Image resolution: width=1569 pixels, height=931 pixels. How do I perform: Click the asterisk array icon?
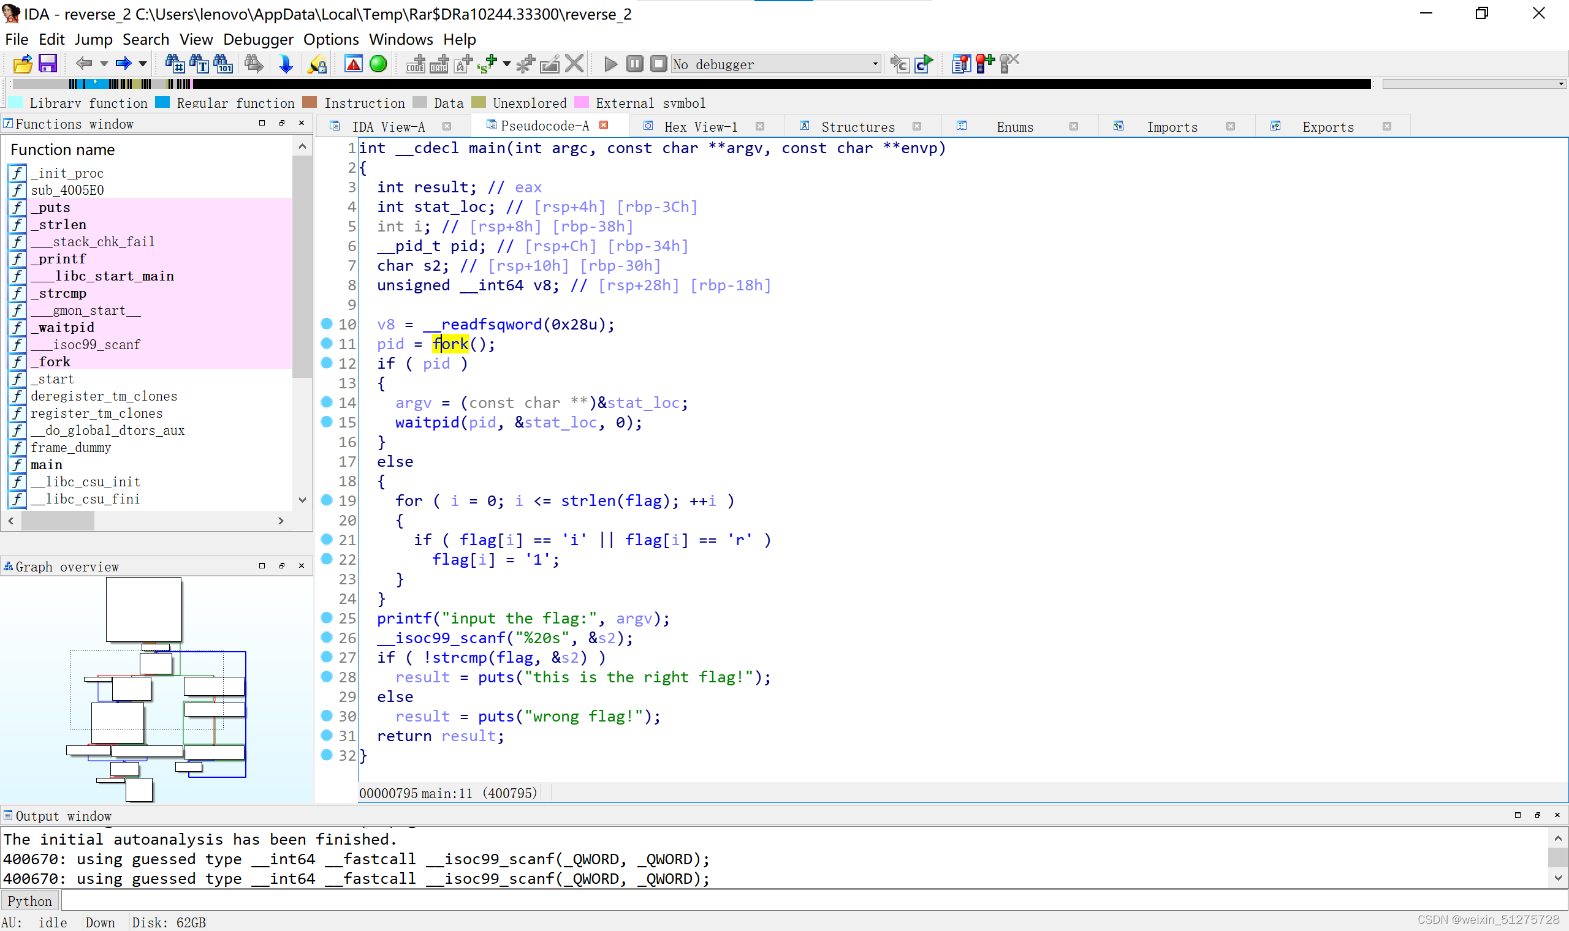coord(525,64)
